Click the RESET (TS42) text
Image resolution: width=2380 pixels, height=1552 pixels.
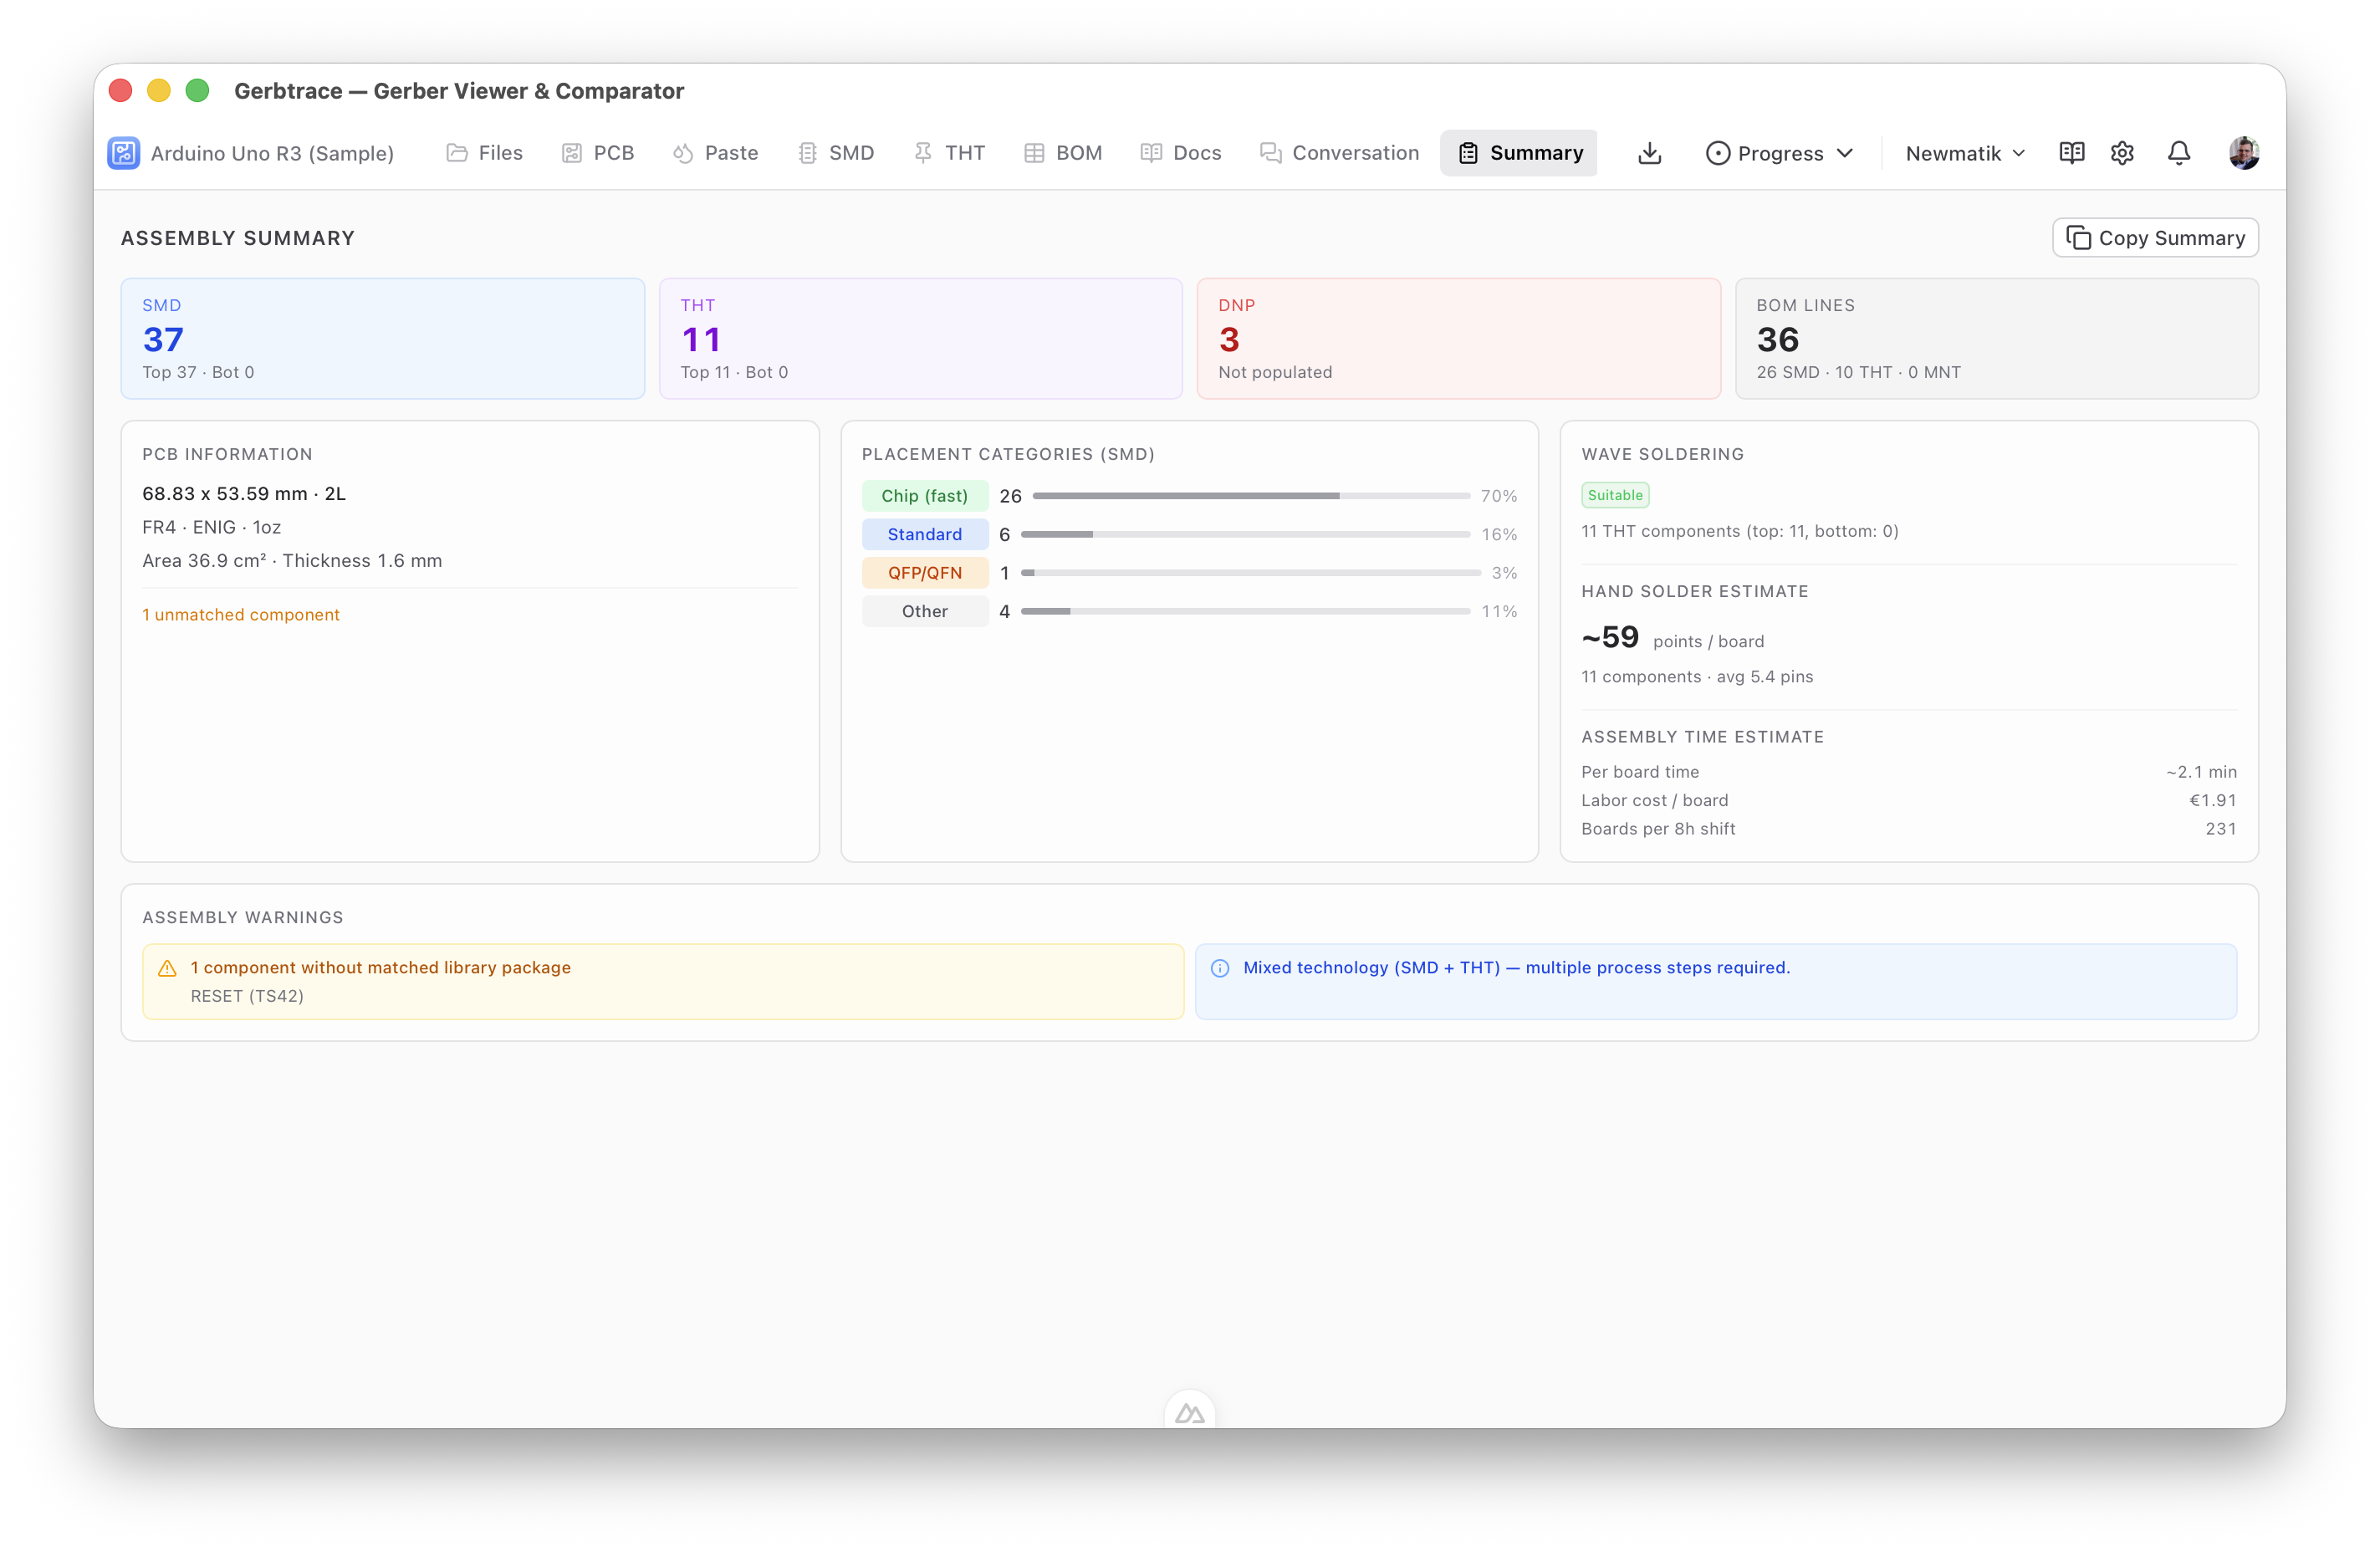[x=247, y=996]
